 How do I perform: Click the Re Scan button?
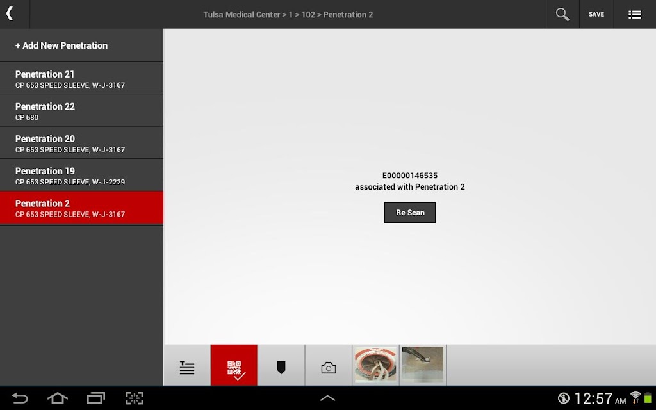[x=410, y=213]
